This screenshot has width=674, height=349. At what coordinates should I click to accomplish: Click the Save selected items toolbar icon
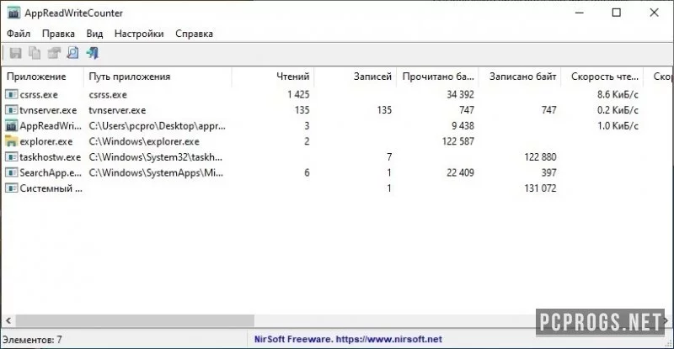click(x=15, y=53)
